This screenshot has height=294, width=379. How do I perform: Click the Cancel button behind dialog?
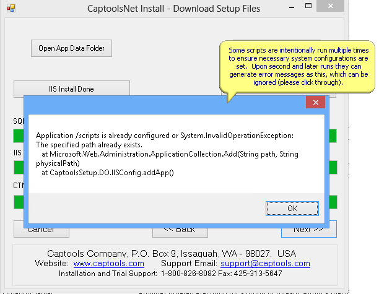click(41, 233)
